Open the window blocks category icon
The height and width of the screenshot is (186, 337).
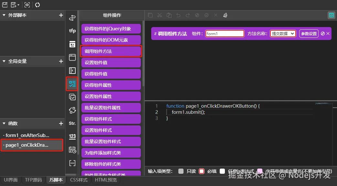tap(72, 57)
